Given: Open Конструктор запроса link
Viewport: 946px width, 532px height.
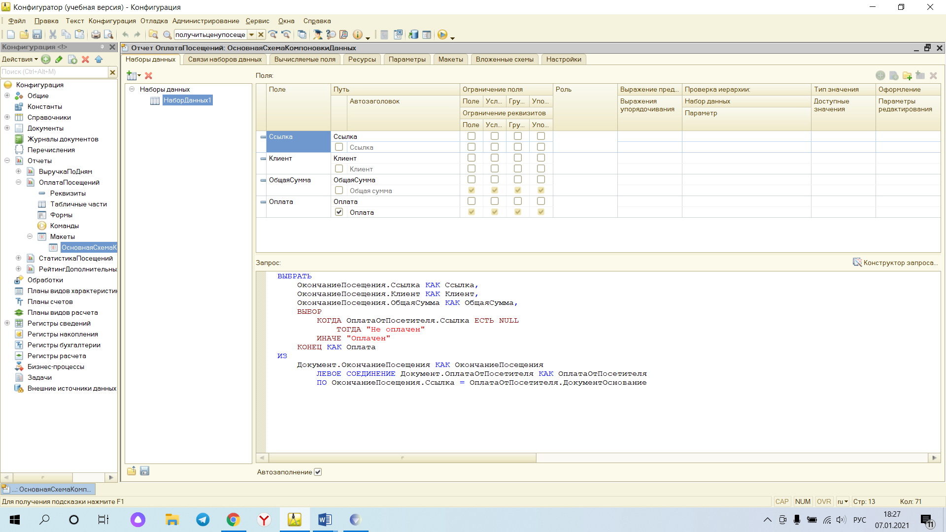Looking at the screenshot, I should (x=900, y=263).
